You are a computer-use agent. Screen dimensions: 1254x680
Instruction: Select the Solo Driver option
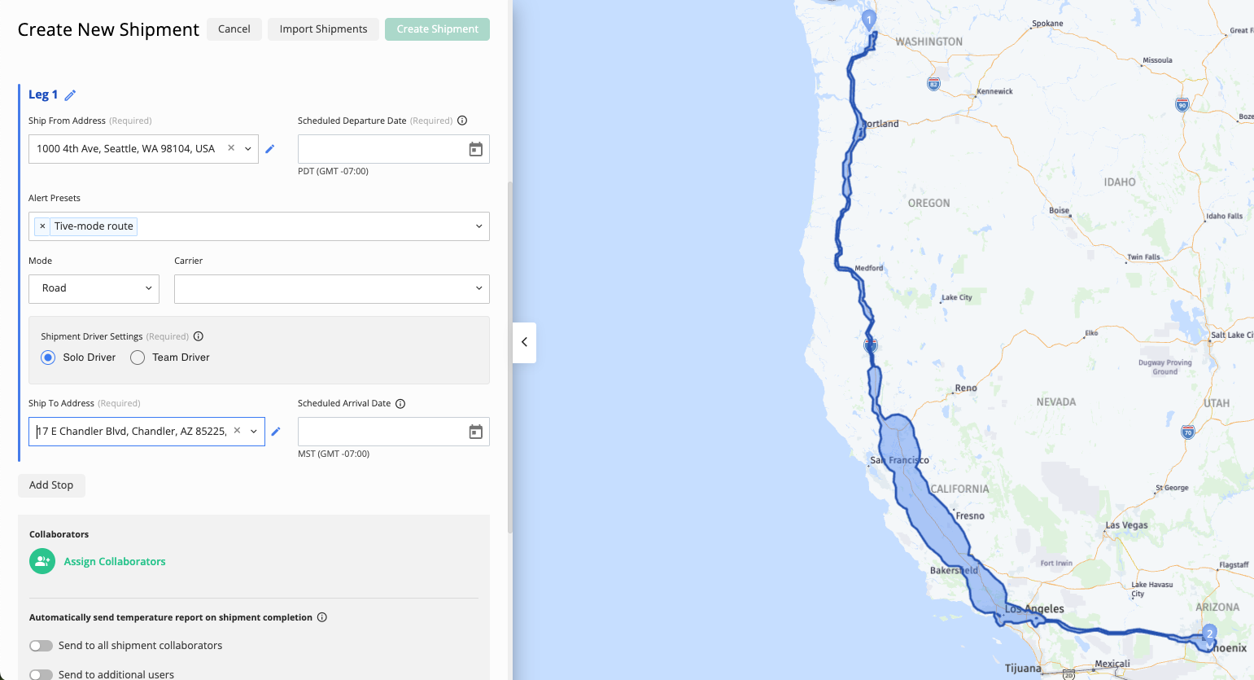(x=48, y=358)
